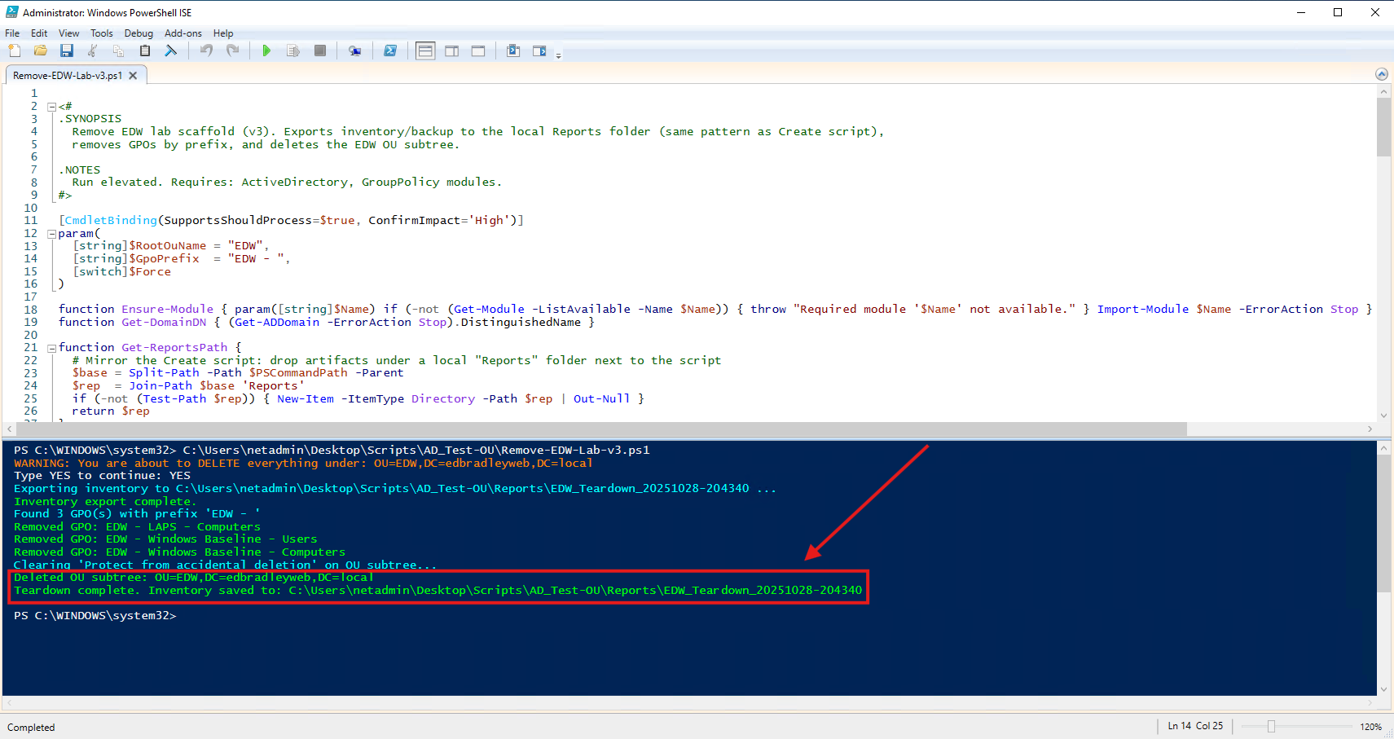Viewport: 1394px width, 739px height.
Task: Switch to Show Script Pane Right layout
Action: coord(451,51)
